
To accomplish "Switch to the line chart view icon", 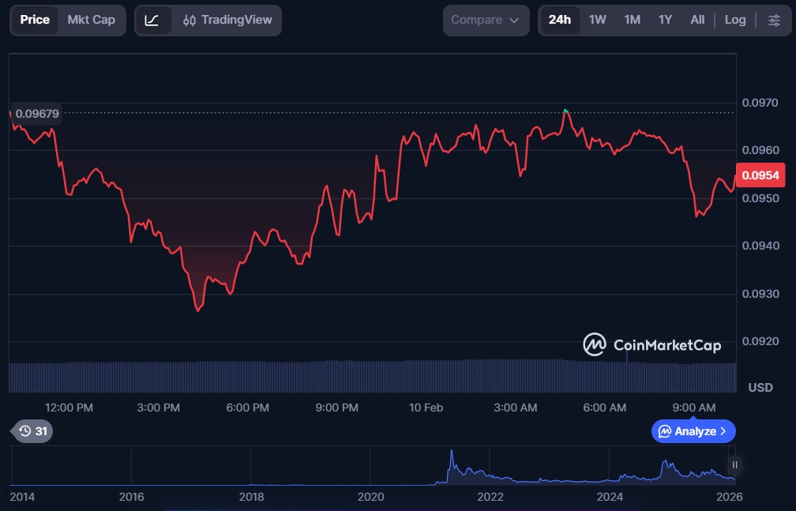I will click(152, 20).
